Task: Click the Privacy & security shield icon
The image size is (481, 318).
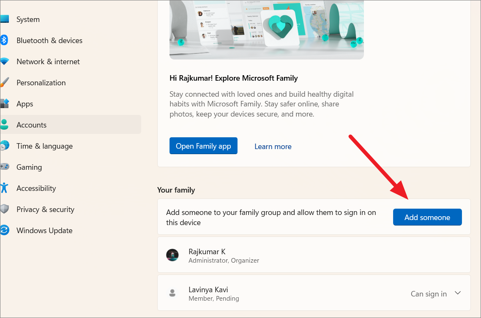Action: 4,209
